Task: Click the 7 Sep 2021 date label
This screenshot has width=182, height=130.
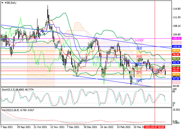Action: click(x=7, y=127)
